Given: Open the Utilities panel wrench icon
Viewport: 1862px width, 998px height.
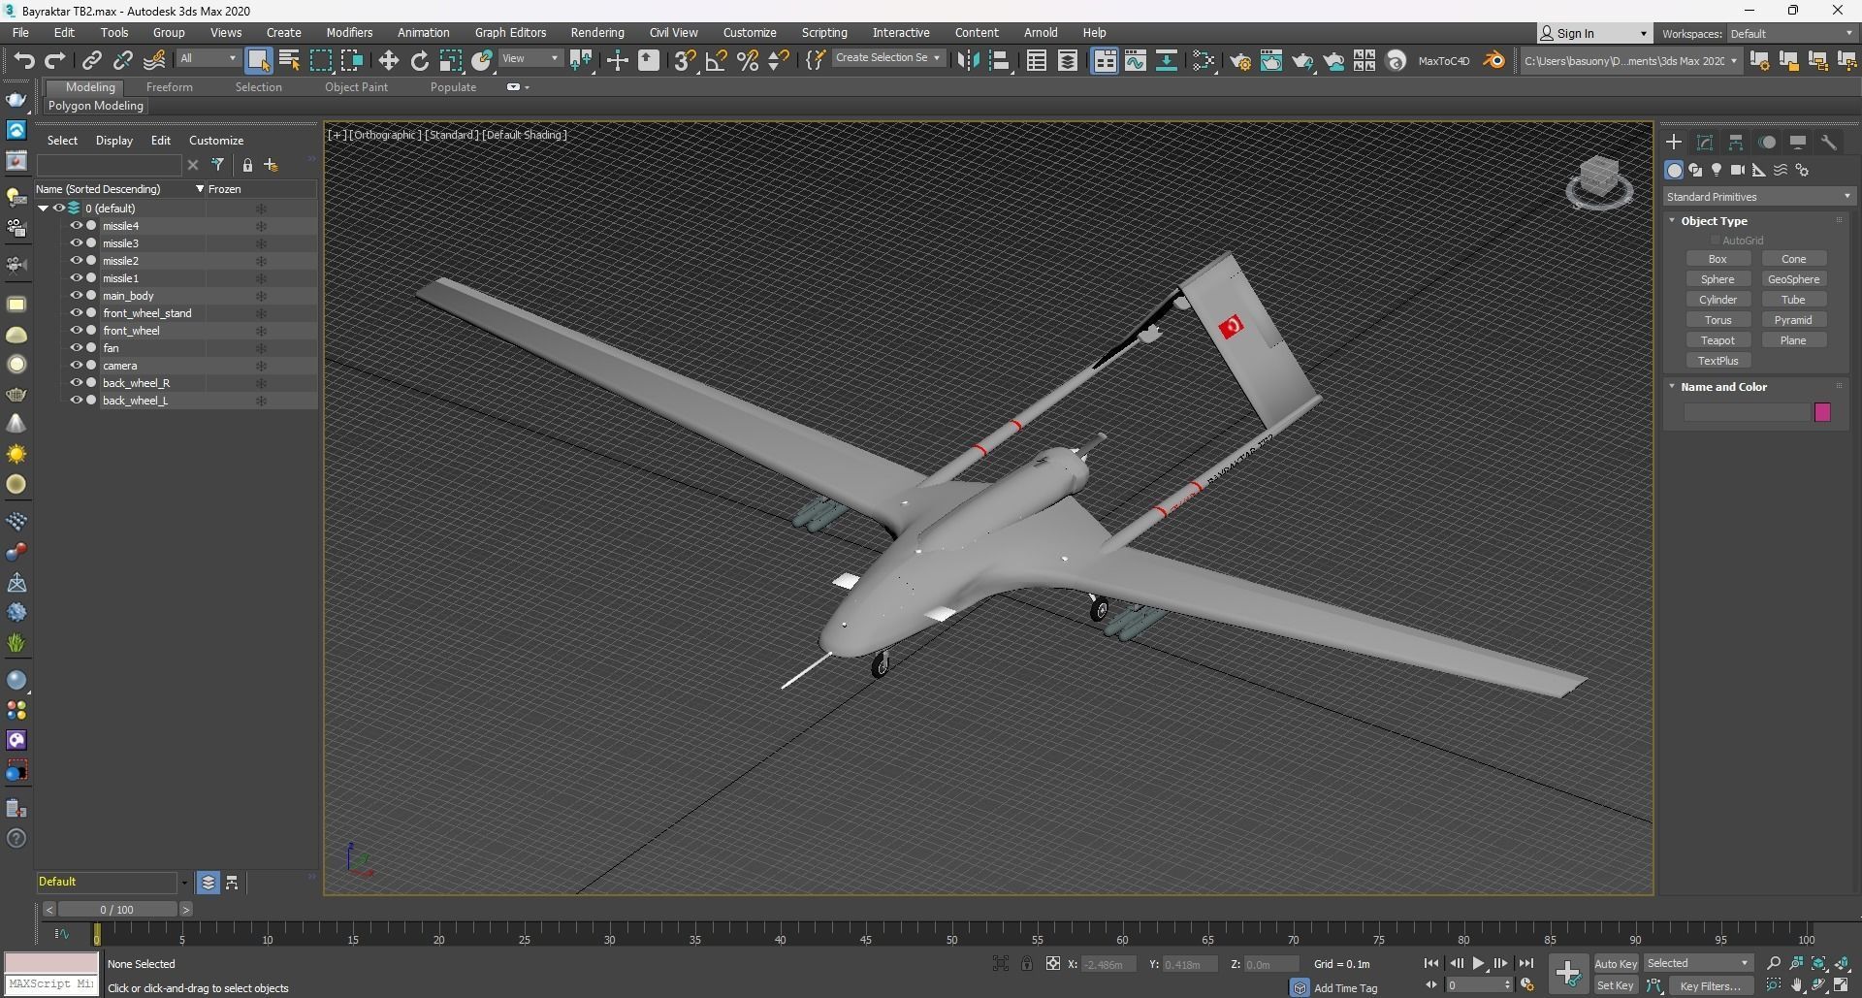Looking at the screenshot, I should [1829, 142].
